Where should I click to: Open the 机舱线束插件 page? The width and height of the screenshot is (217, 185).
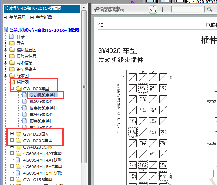(42, 102)
